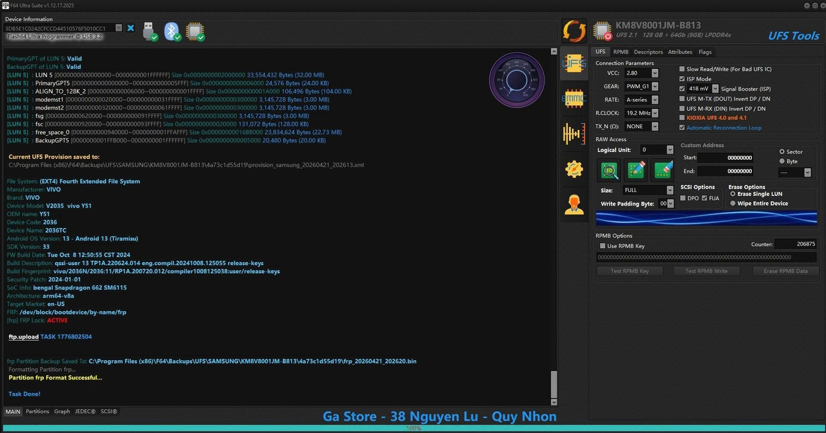Enable the Use RPMB Key checkbox
Viewport: 826px width, 433px height.
coord(602,246)
